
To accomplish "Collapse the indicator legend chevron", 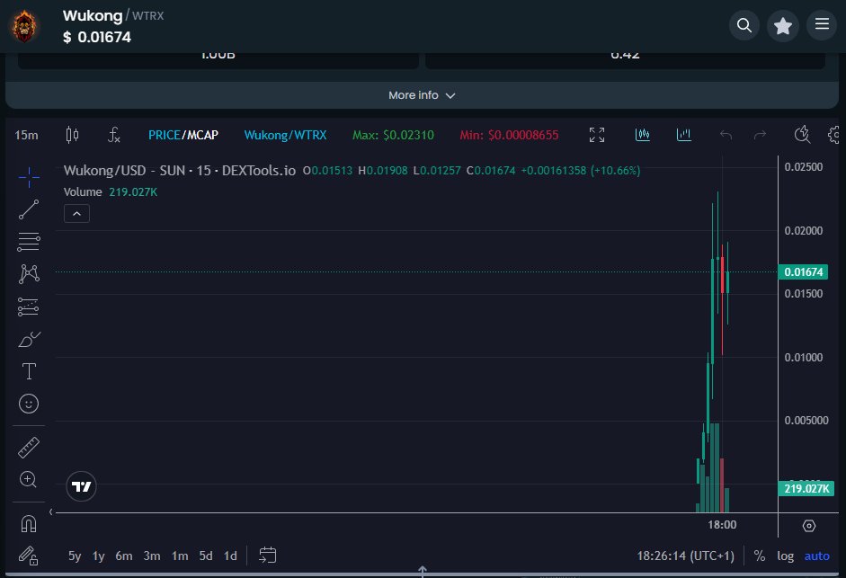I will pos(76,214).
